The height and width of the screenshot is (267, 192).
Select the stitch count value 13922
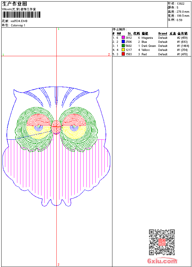[x=181, y=4]
